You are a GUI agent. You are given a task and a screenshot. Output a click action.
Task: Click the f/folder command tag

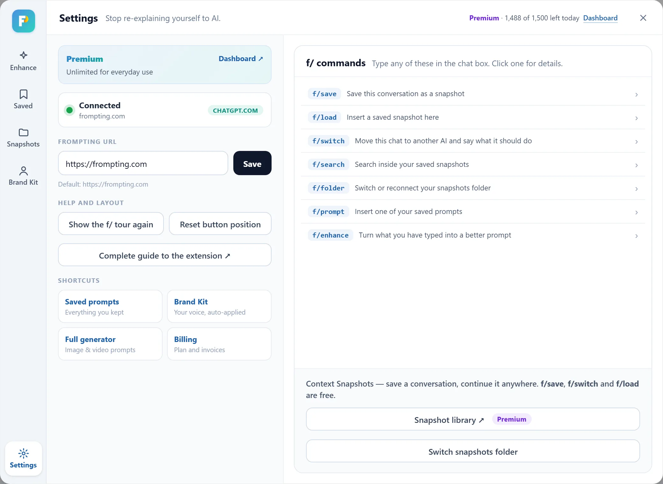coord(329,188)
